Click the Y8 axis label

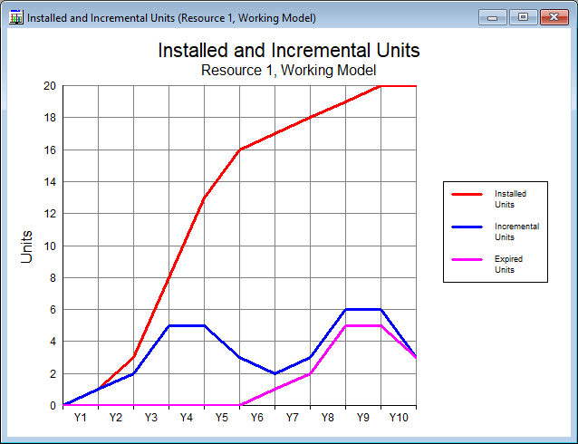click(327, 418)
